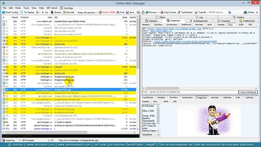
Task: Switch to the Timeline tab
Action: pos(238,17)
